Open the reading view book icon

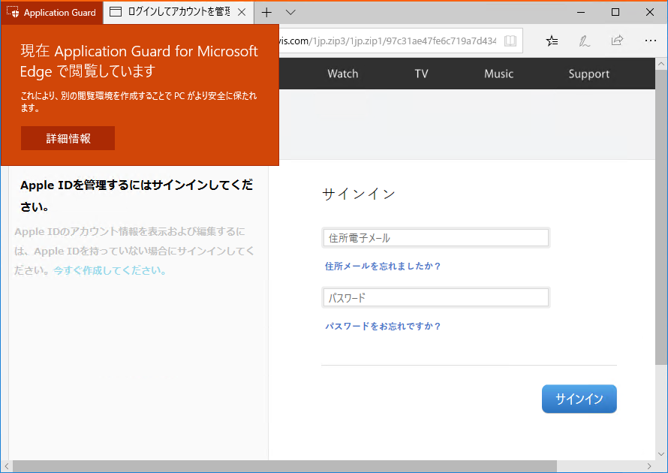[510, 41]
